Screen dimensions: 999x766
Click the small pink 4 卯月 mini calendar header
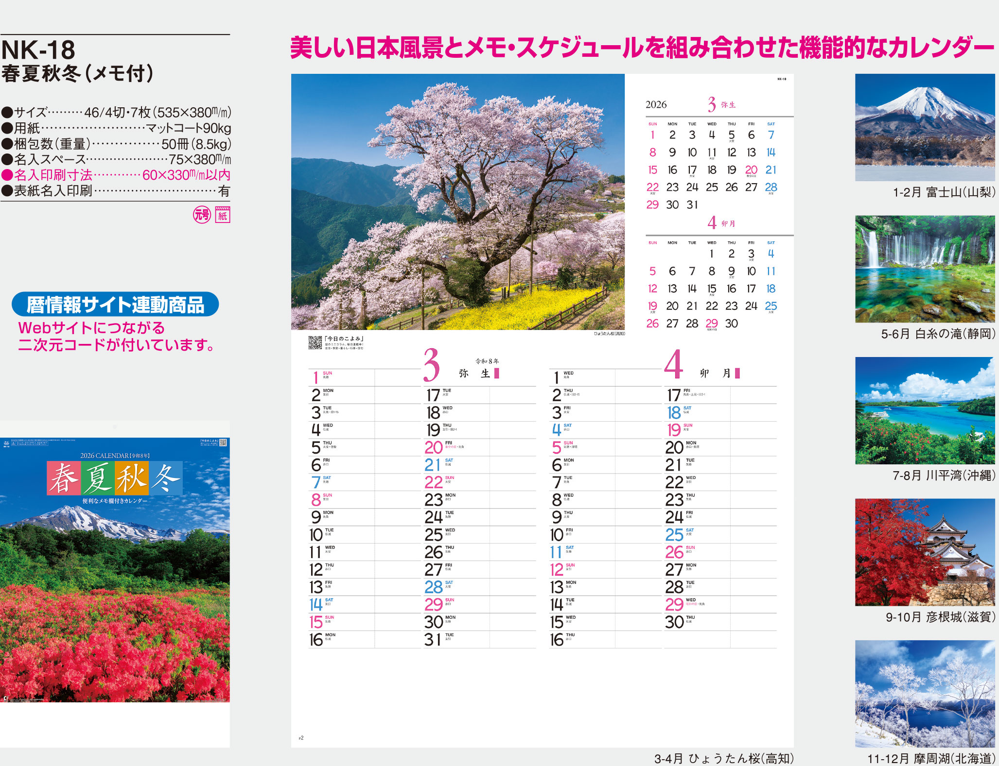pyautogui.click(x=721, y=223)
